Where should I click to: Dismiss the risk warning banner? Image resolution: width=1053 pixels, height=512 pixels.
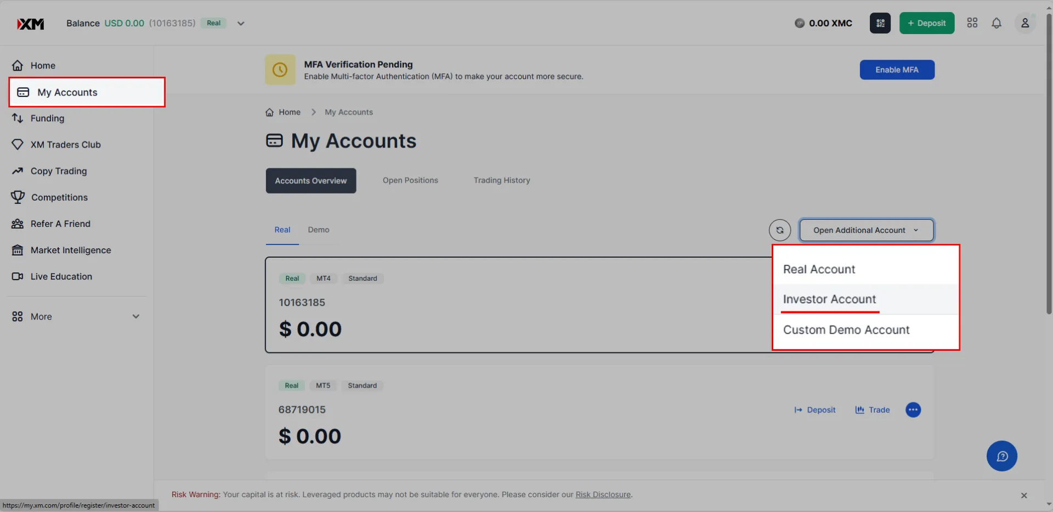(1023, 496)
